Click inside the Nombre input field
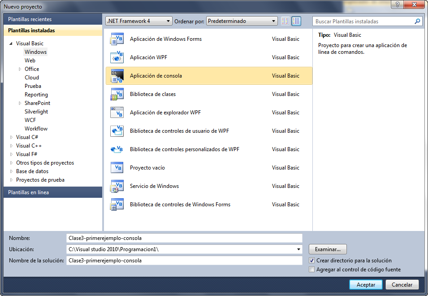 [x=179, y=238]
